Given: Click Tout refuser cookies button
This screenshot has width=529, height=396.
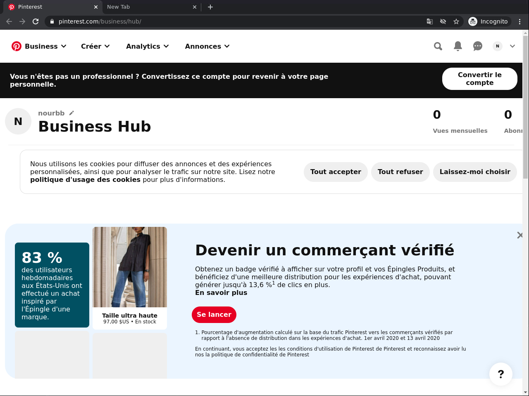Looking at the screenshot, I should (x=400, y=172).
